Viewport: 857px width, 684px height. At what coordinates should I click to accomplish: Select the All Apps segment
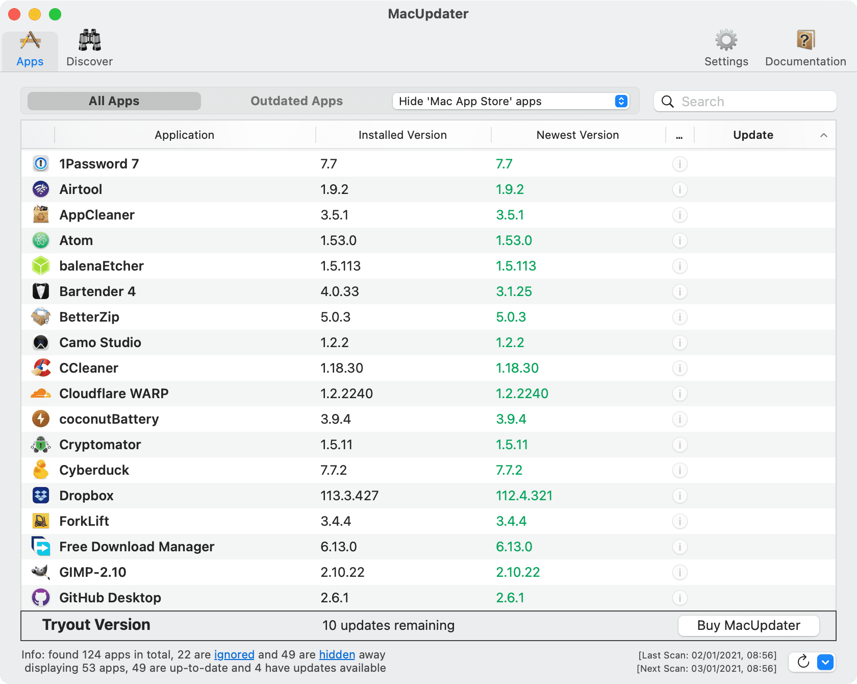tap(114, 101)
